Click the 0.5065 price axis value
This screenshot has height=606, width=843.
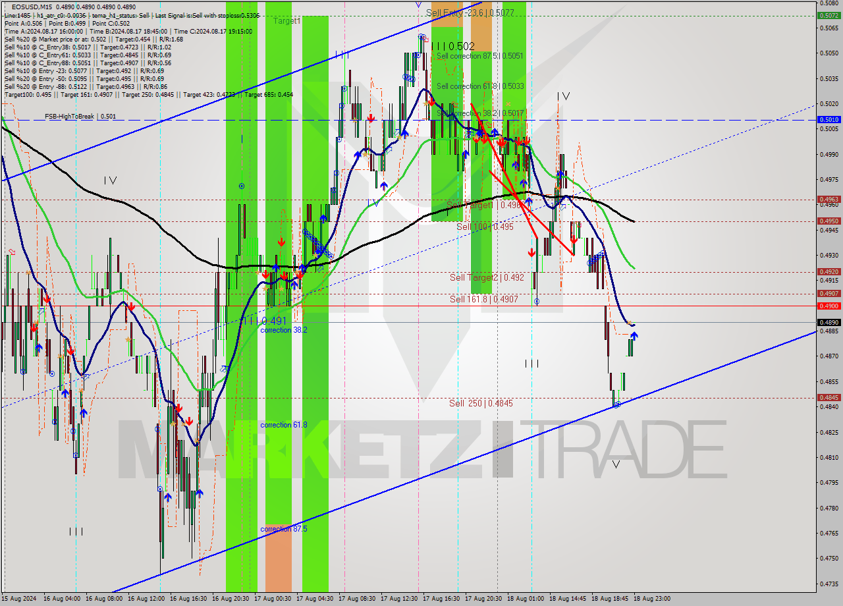tap(828, 28)
